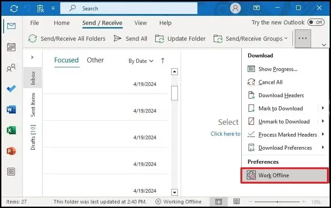Launch Word from the sidebar
Image resolution: width=331 pixels, height=208 pixels.
tap(11, 109)
